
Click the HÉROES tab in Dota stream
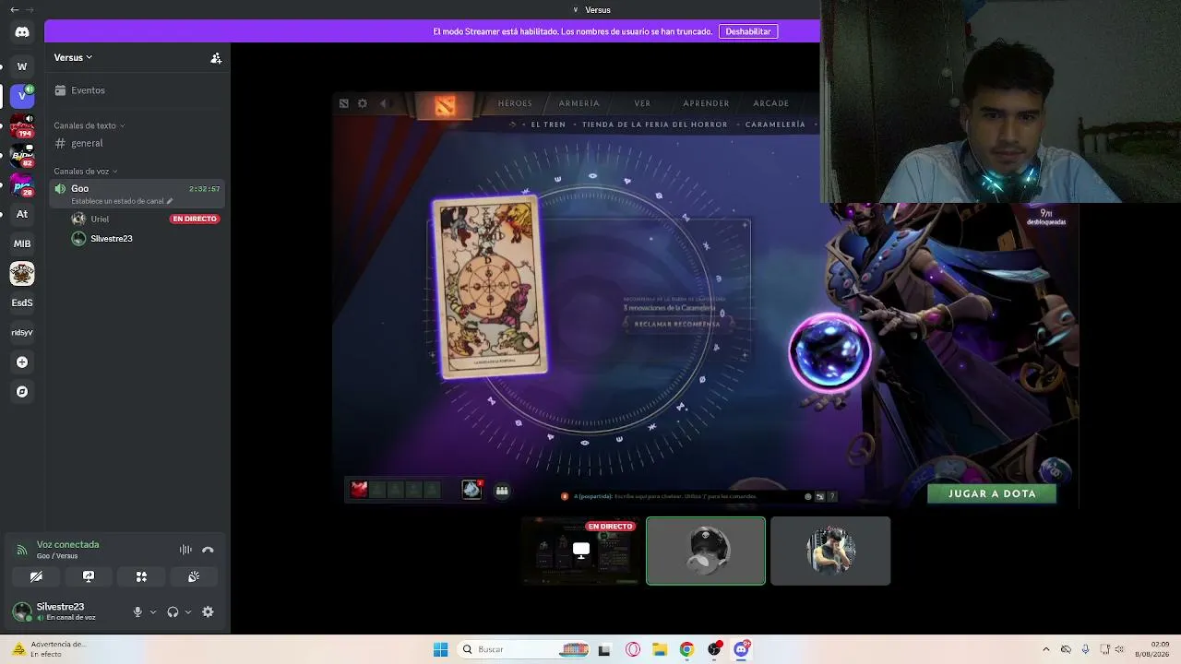[x=515, y=103]
